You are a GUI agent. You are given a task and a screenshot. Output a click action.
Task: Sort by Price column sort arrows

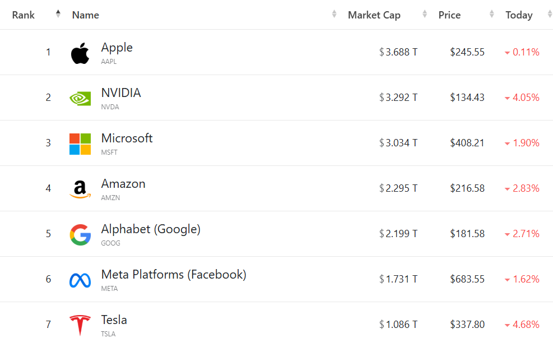point(491,15)
